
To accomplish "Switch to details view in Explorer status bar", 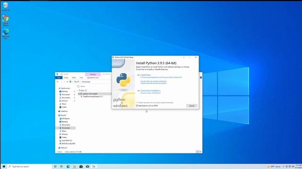I will tap(197, 152).
